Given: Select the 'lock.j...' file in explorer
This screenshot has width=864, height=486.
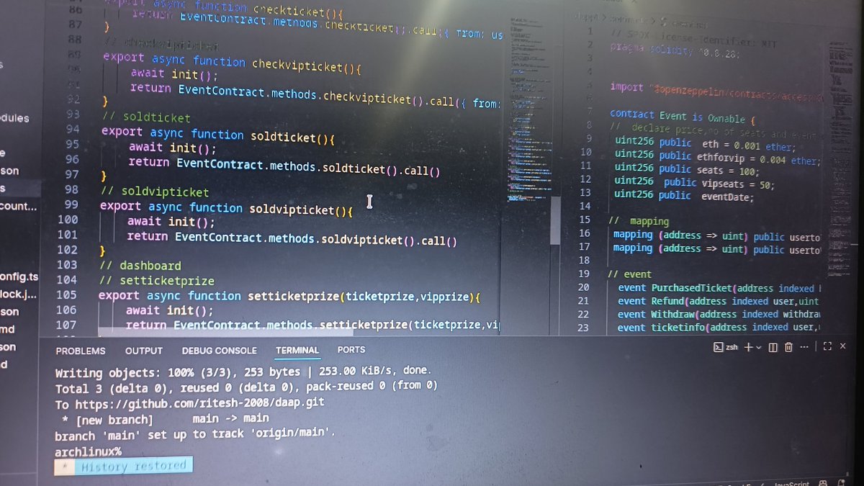Looking at the screenshot, I should coord(19,294).
